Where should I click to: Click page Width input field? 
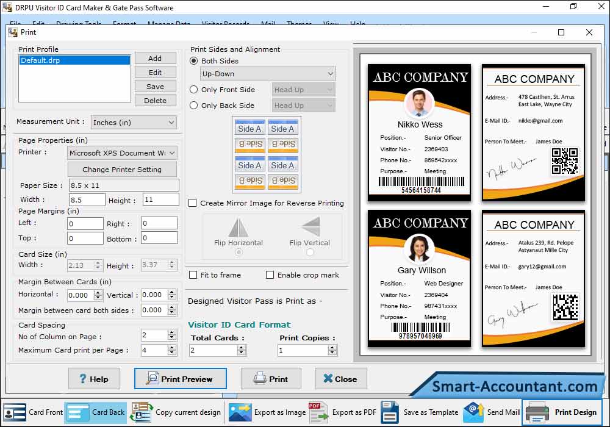[87, 200]
